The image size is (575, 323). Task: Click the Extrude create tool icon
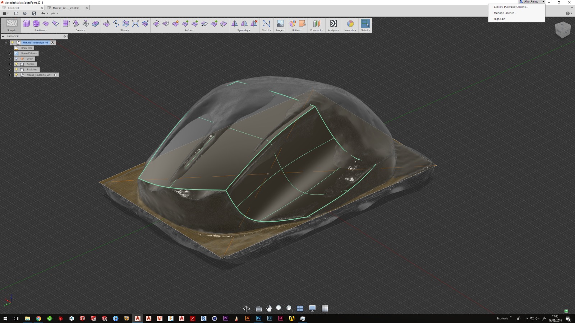pyautogui.click(x=66, y=24)
